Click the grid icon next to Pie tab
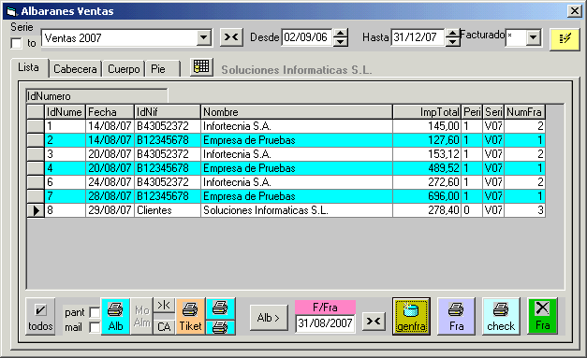The image size is (587, 358). coord(201,67)
